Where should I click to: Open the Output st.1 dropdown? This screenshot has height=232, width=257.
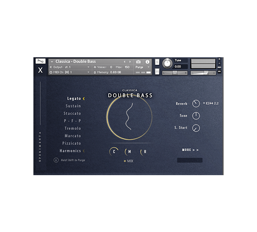88,67
